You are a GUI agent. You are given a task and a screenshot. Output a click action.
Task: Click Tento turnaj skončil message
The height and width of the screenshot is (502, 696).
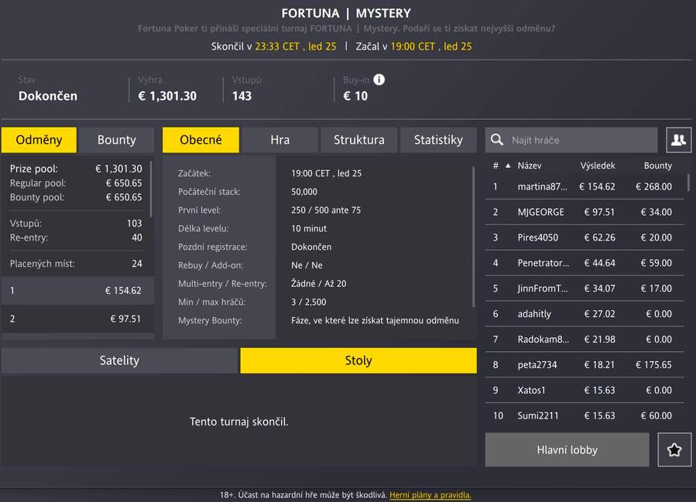238,422
